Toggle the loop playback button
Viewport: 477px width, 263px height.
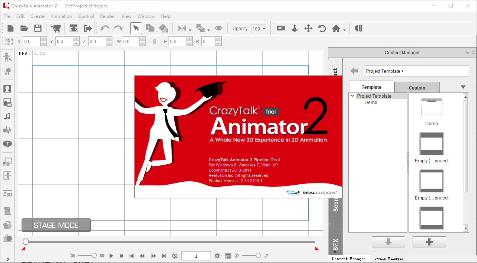pyautogui.click(x=175, y=256)
